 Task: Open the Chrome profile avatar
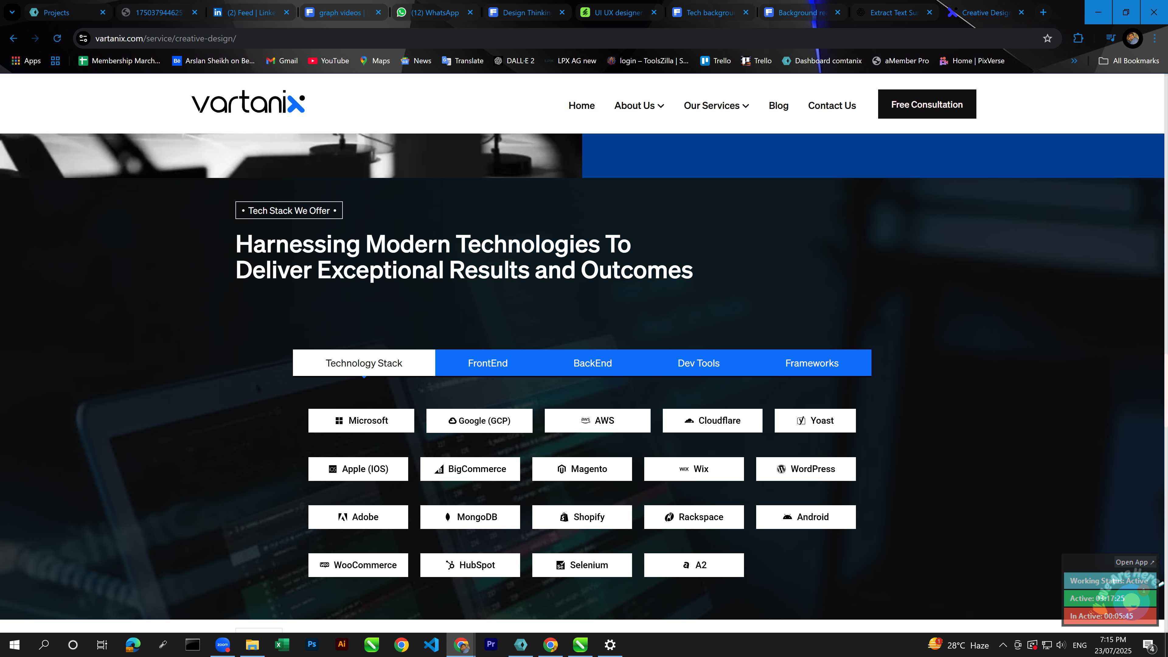pos(1133,39)
